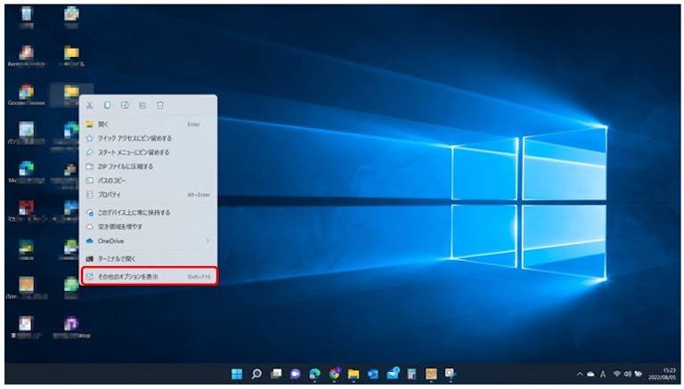The width and height of the screenshot is (684, 389).
Task: Open taskbar Search magnifier
Action: click(x=256, y=374)
